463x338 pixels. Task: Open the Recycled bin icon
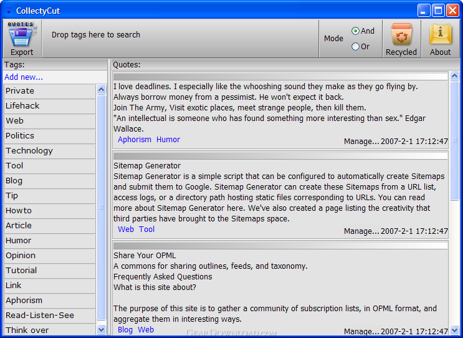pyautogui.click(x=401, y=35)
